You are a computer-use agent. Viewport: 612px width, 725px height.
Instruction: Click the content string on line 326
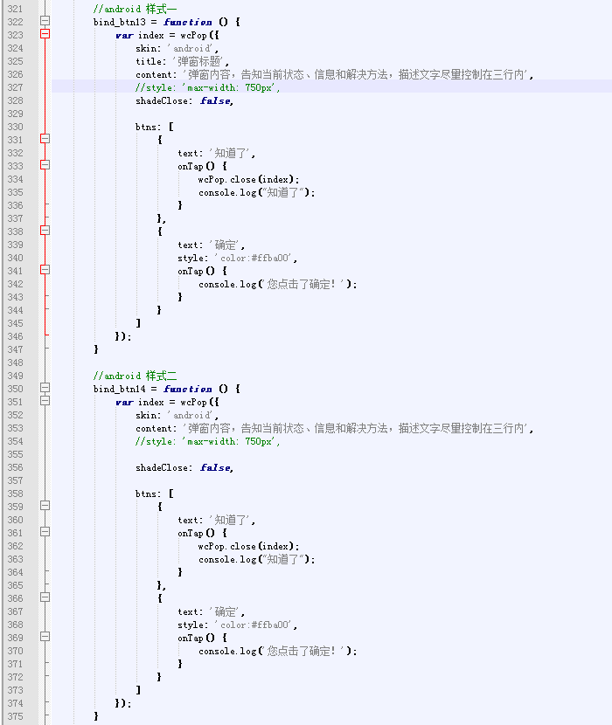pos(356,74)
